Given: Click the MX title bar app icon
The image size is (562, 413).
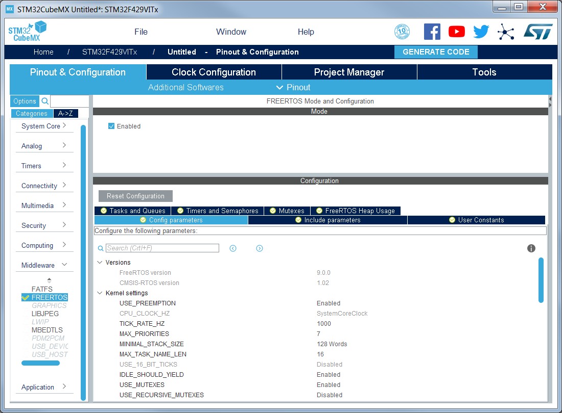Looking at the screenshot, I should click(10, 9).
